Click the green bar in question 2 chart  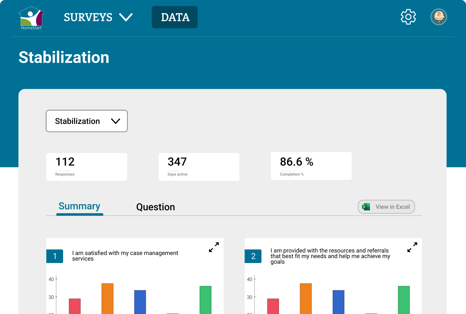(x=404, y=300)
